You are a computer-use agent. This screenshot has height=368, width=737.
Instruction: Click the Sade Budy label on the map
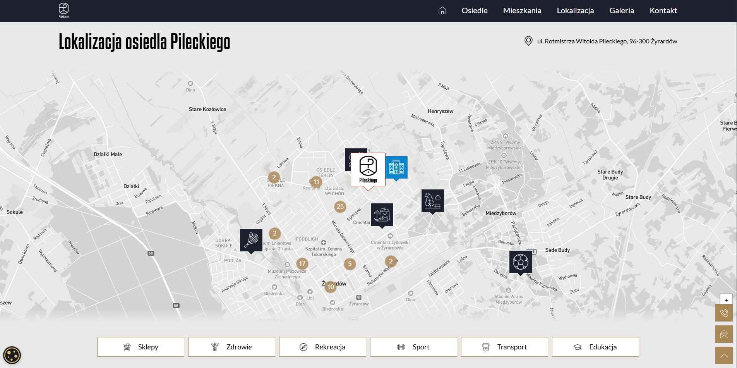click(557, 250)
